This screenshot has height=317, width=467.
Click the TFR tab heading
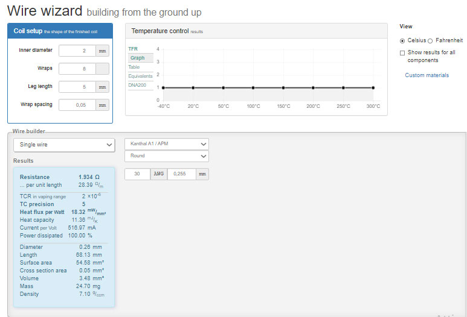click(x=134, y=49)
